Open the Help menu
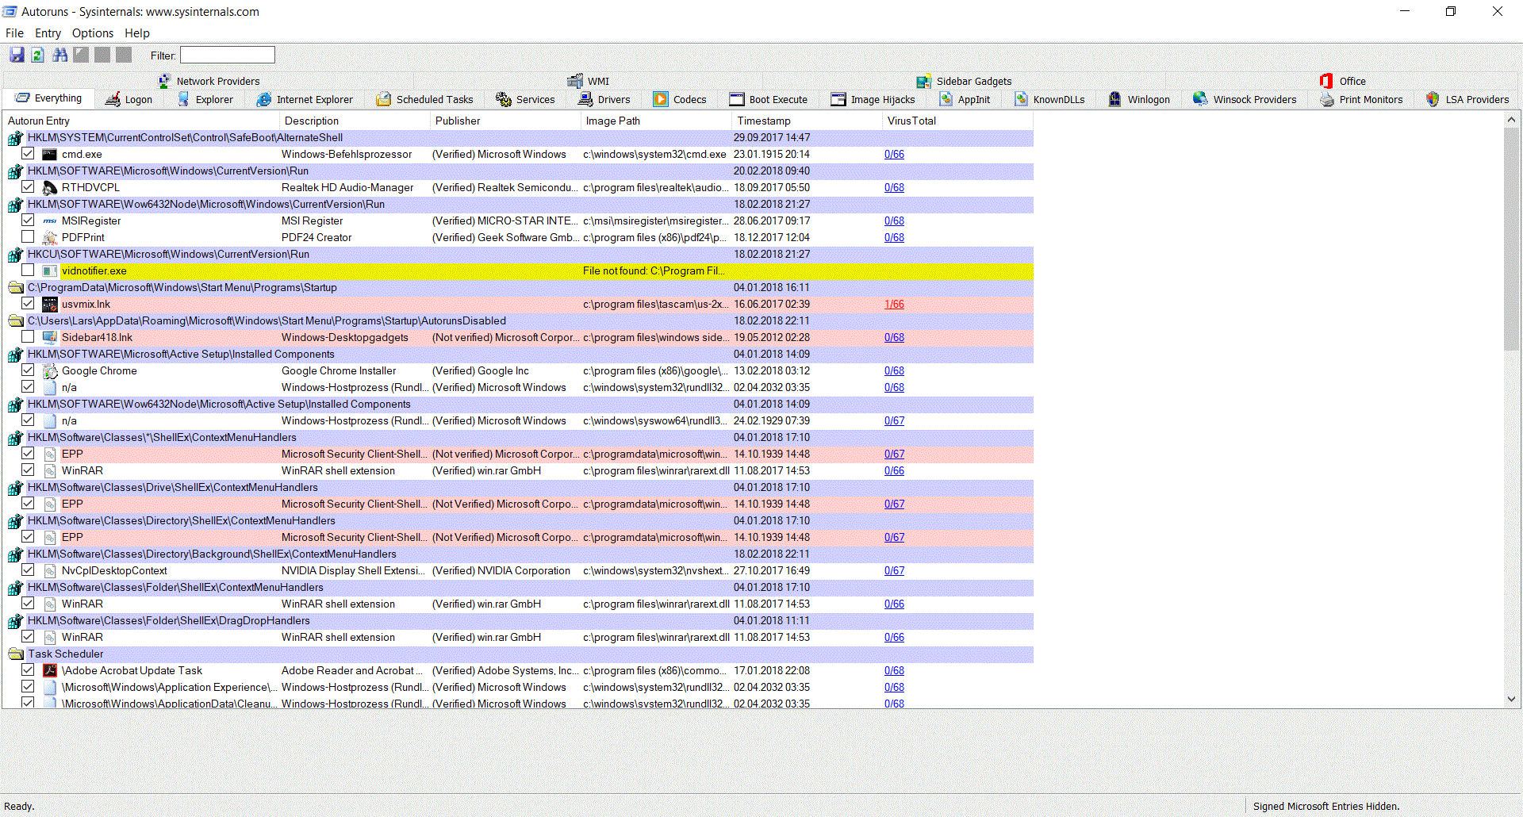This screenshot has width=1523, height=817. (x=136, y=33)
